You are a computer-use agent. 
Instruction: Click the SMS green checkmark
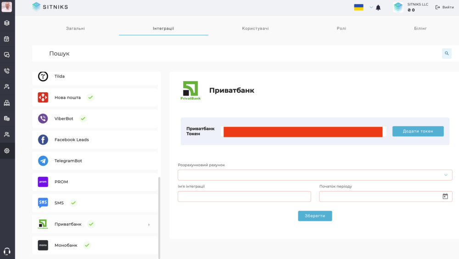(x=73, y=203)
